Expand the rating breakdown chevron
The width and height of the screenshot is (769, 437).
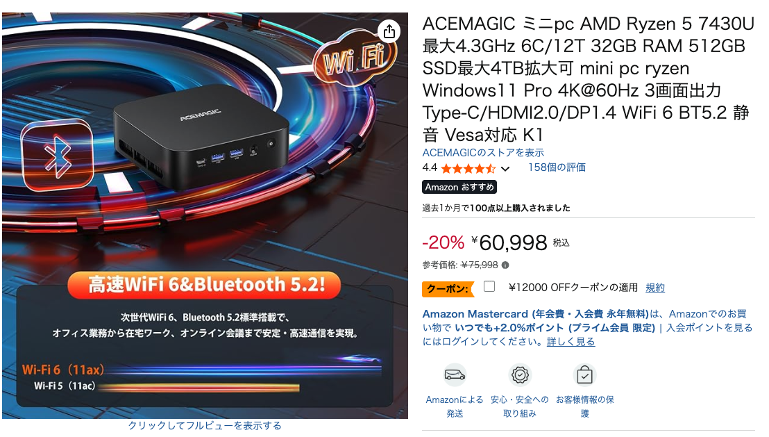coord(505,169)
